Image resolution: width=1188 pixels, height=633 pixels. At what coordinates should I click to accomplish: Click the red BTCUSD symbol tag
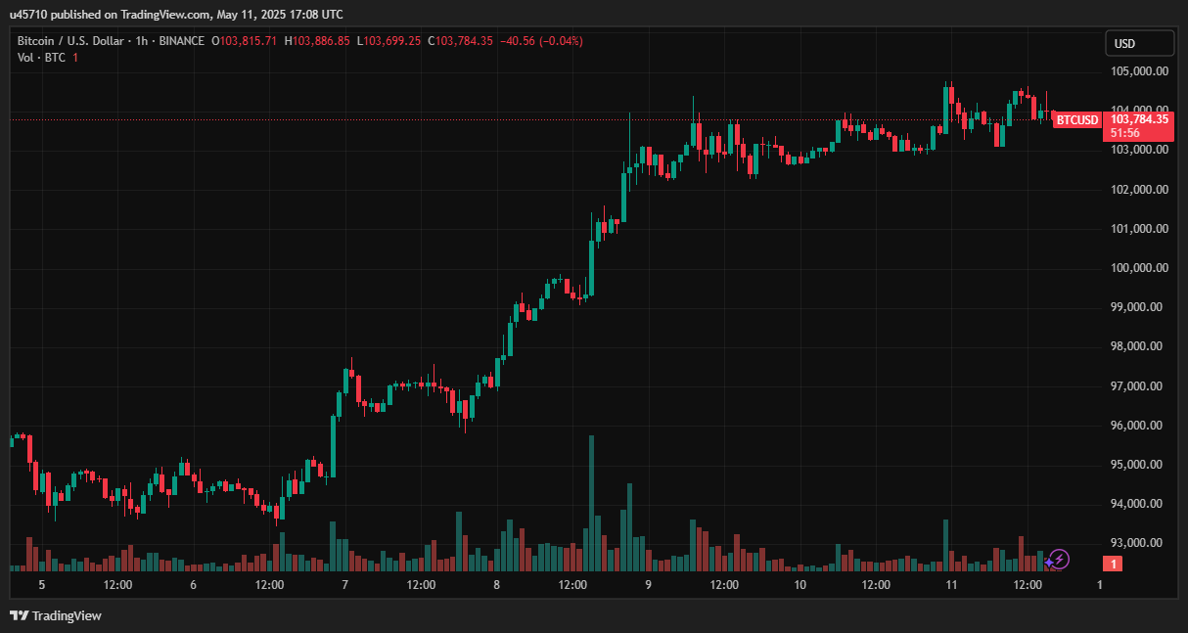click(1076, 120)
